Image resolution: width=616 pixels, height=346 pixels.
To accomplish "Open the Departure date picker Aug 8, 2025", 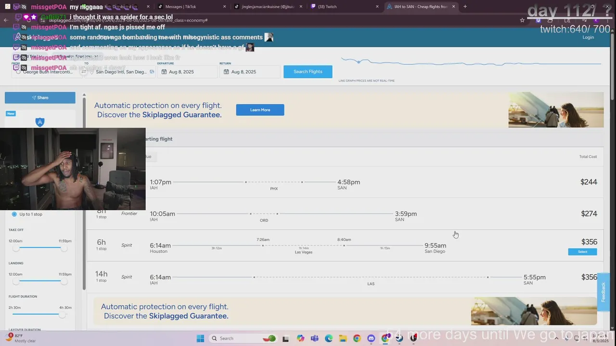I will pos(187,72).
